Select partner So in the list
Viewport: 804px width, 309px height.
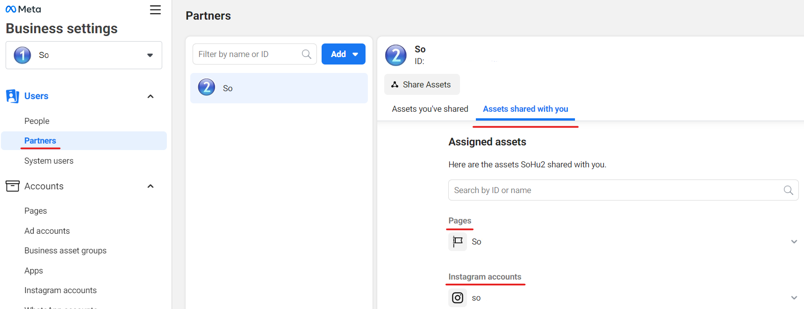coord(279,88)
